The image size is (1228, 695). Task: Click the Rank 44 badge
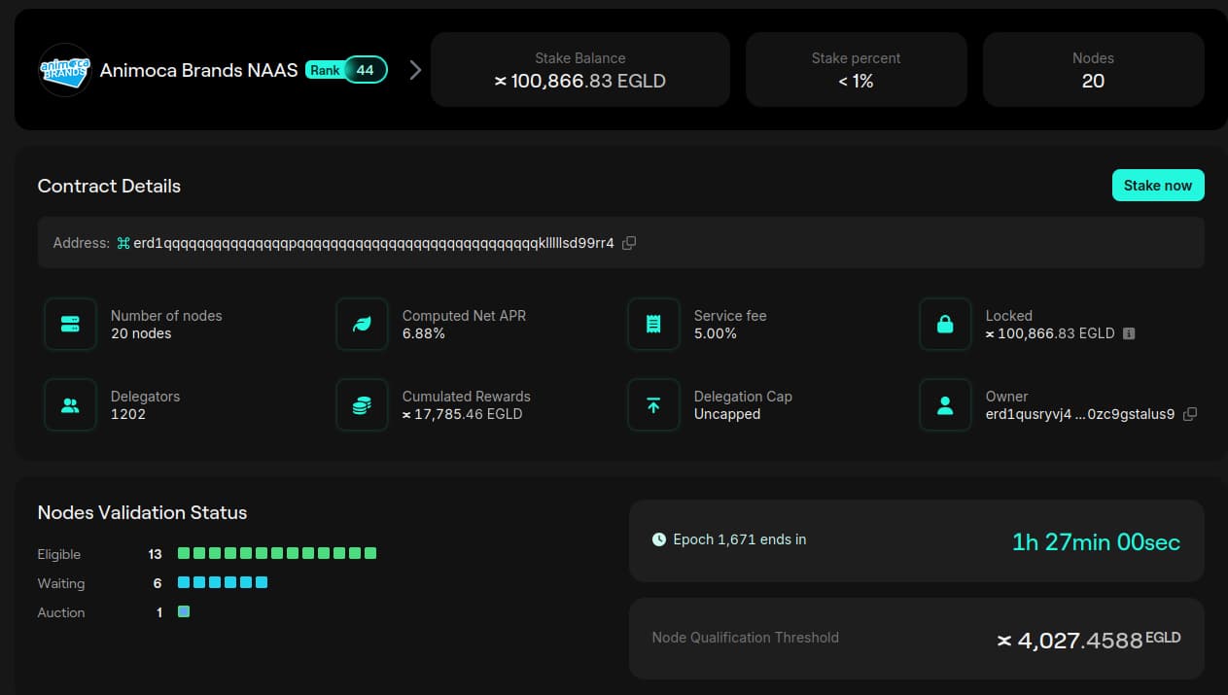click(346, 70)
